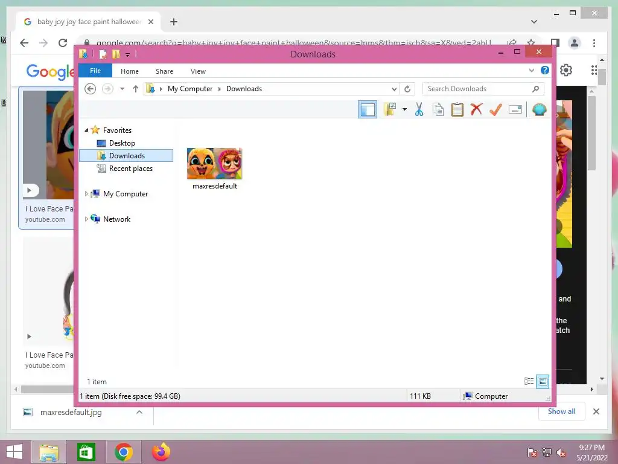Click My Computer in address breadcrumb
618x464 pixels.
click(x=190, y=89)
